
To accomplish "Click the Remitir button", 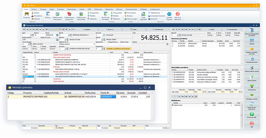I will click(x=87, y=30).
